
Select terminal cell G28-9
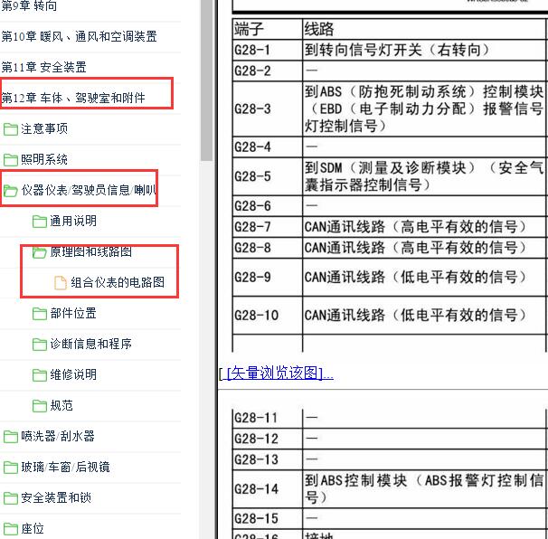tap(268, 278)
